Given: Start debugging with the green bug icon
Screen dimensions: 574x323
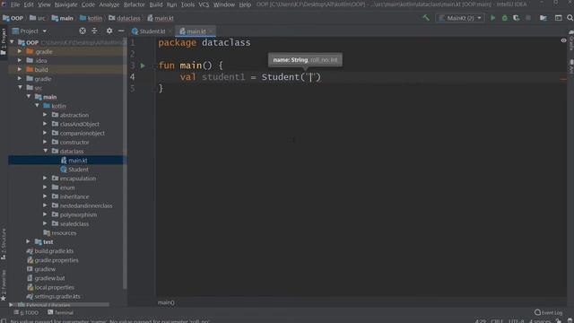Looking at the screenshot, I should [504, 18].
